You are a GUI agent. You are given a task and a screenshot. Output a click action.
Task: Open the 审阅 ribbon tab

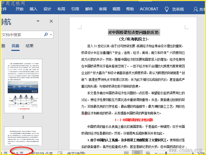103,9
